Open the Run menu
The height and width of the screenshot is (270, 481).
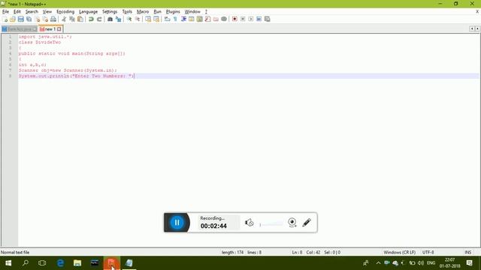157,12
